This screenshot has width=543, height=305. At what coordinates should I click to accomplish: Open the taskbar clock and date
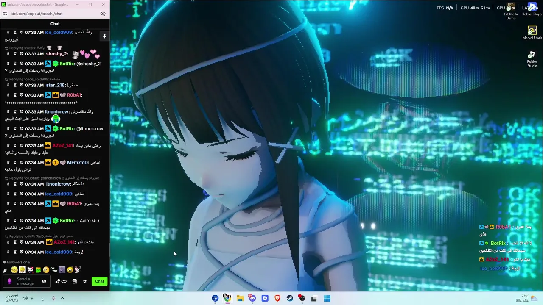[11, 298]
